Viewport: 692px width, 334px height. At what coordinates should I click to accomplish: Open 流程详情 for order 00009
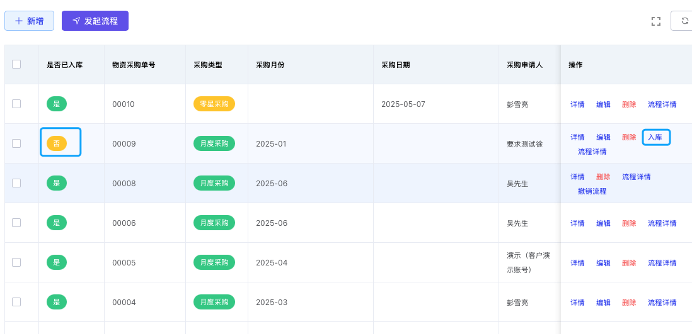tap(592, 152)
